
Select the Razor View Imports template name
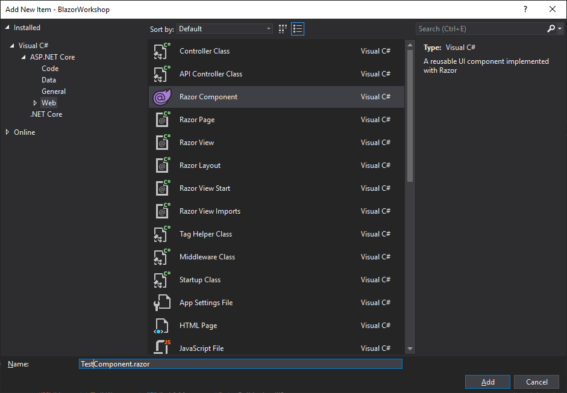[x=210, y=211]
